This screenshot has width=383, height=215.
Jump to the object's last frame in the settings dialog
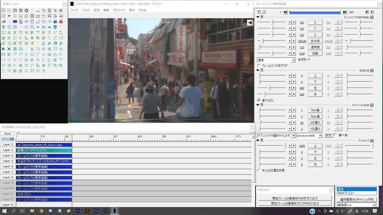point(344,12)
